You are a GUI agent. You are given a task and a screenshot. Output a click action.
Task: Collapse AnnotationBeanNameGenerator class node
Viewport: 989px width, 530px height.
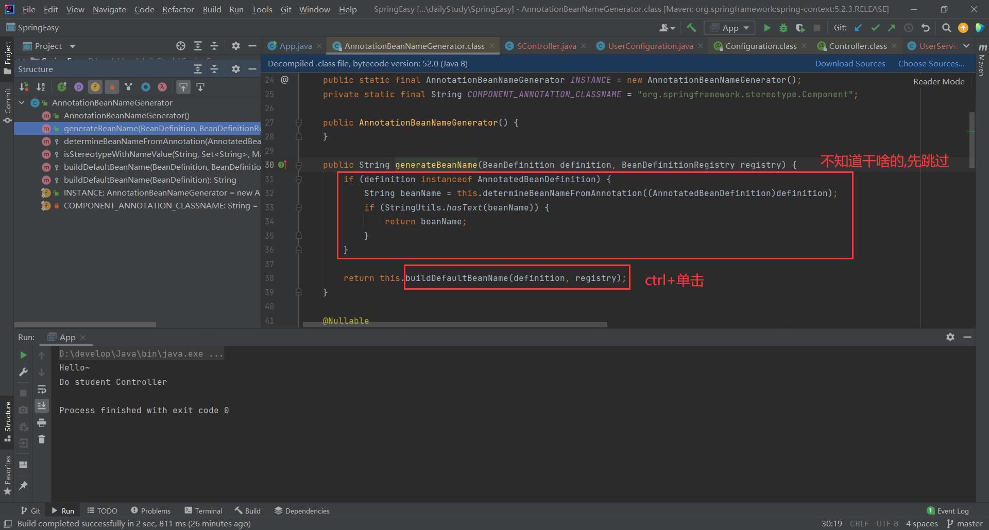point(22,102)
